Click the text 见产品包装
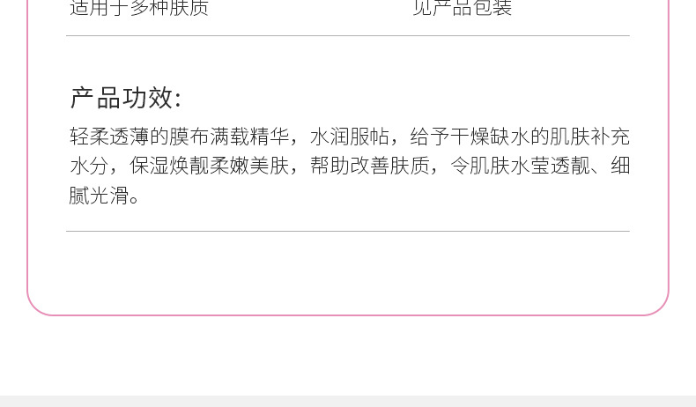This screenshot has height=407, width=696. pos(462,8)
